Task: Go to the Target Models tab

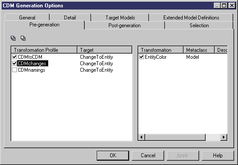Action: [120, 18]
